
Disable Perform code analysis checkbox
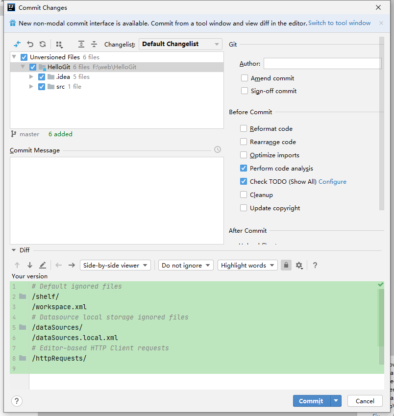(243, 168)
